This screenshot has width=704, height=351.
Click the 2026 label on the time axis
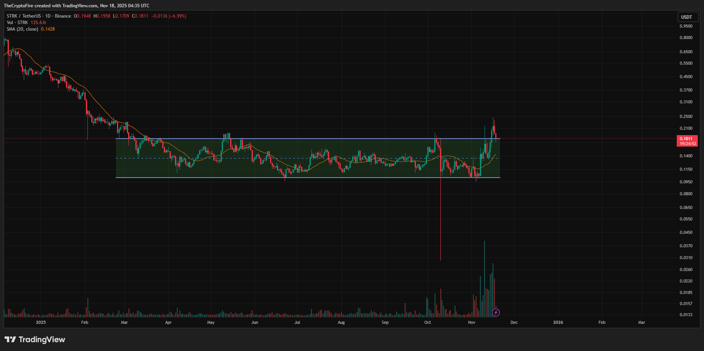point(558,323)
